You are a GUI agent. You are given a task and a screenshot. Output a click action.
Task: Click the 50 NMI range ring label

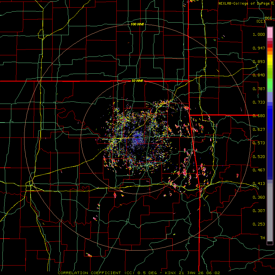(137, 81)
